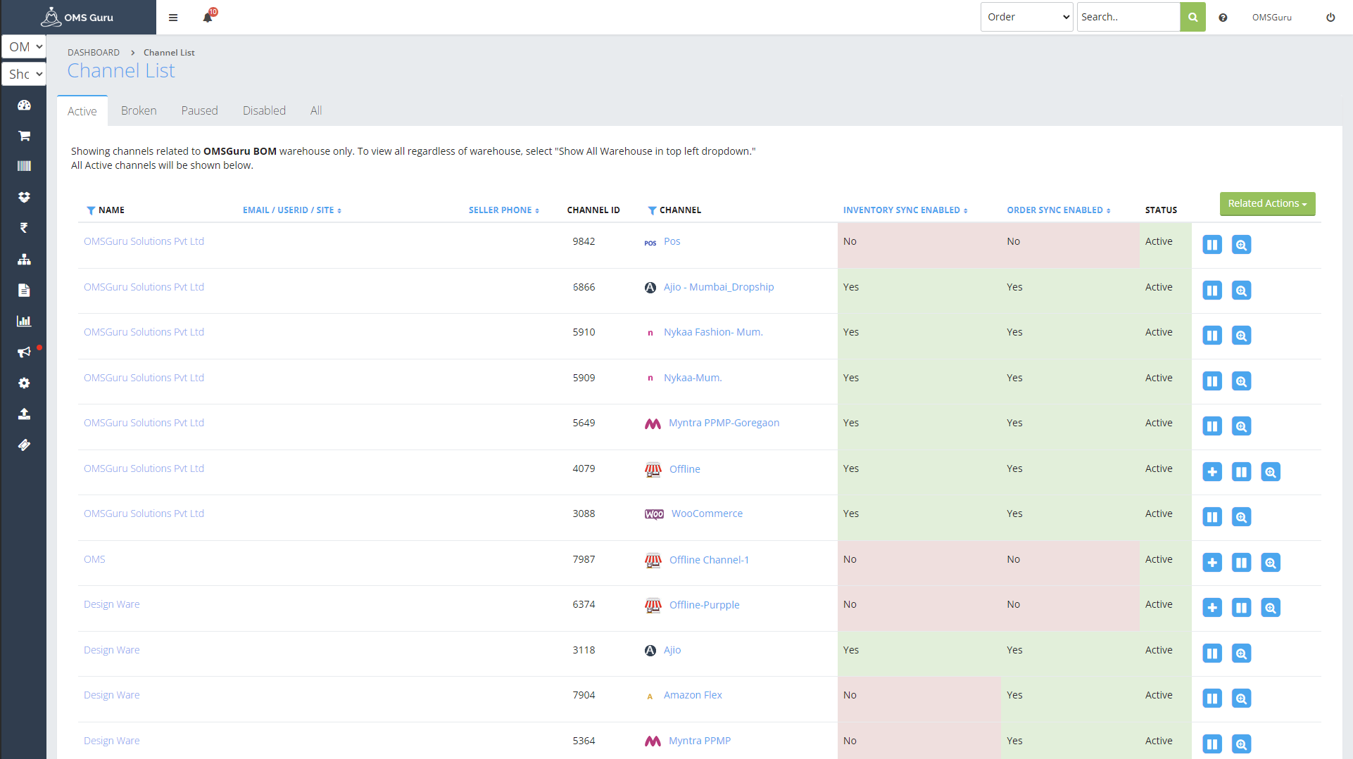This screenshot has width=1353, height=759.
Task: Click into the Search text field
Action: [1128, 18]
